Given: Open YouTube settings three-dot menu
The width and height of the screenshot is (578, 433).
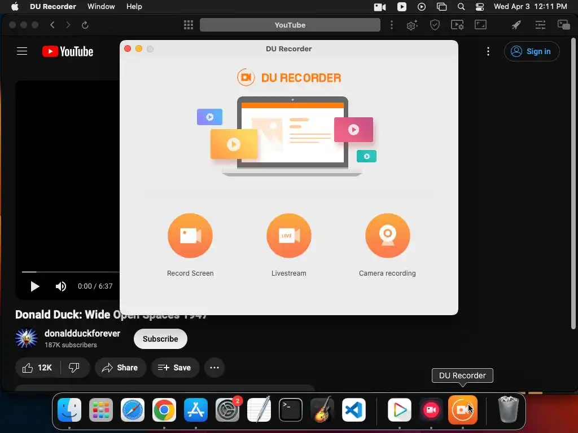Looking at the screenshot, I should tap(488, 51).
